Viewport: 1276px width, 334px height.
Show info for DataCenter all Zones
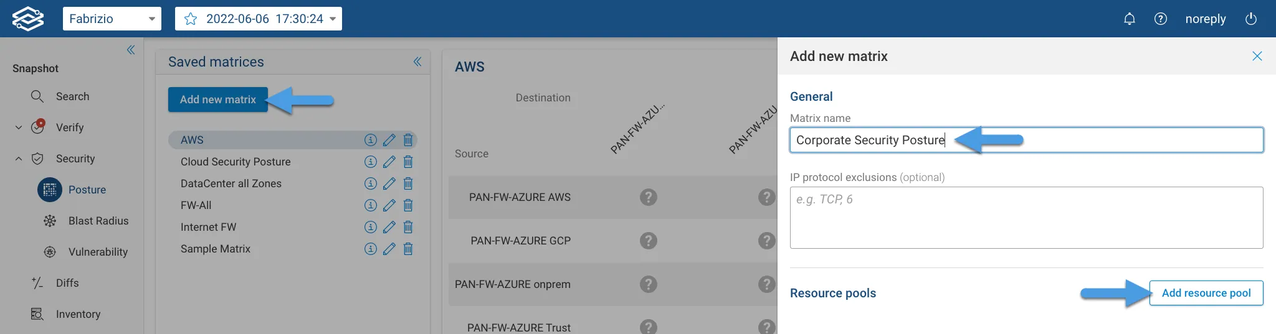[371, 183]
